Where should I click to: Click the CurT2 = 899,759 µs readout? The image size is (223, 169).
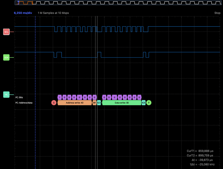pos(200,155)
